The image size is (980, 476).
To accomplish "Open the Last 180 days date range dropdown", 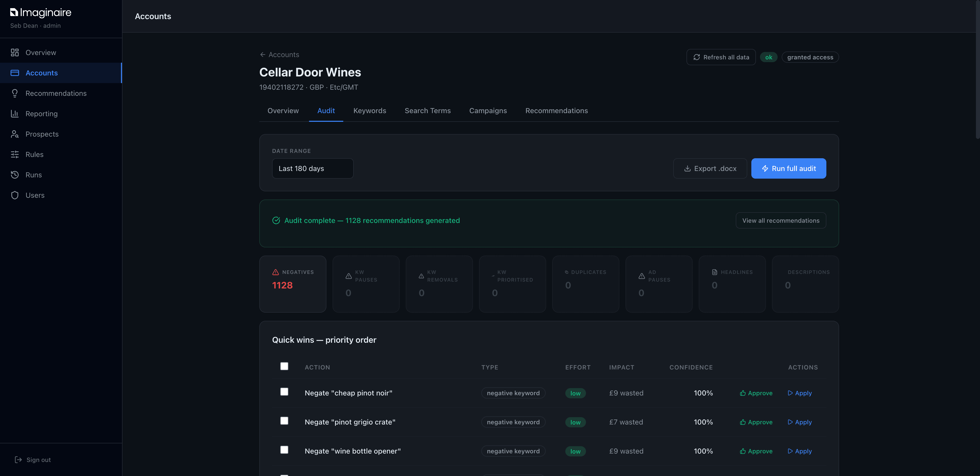I will (x=313, y=169).
